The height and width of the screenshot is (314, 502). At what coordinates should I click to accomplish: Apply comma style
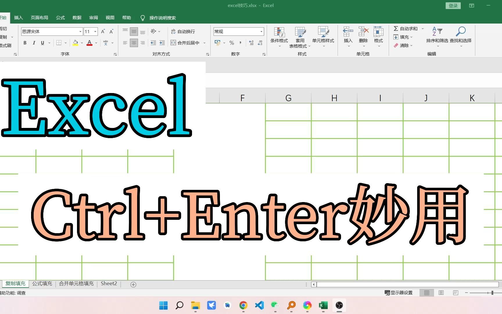[x=240, y=43]
